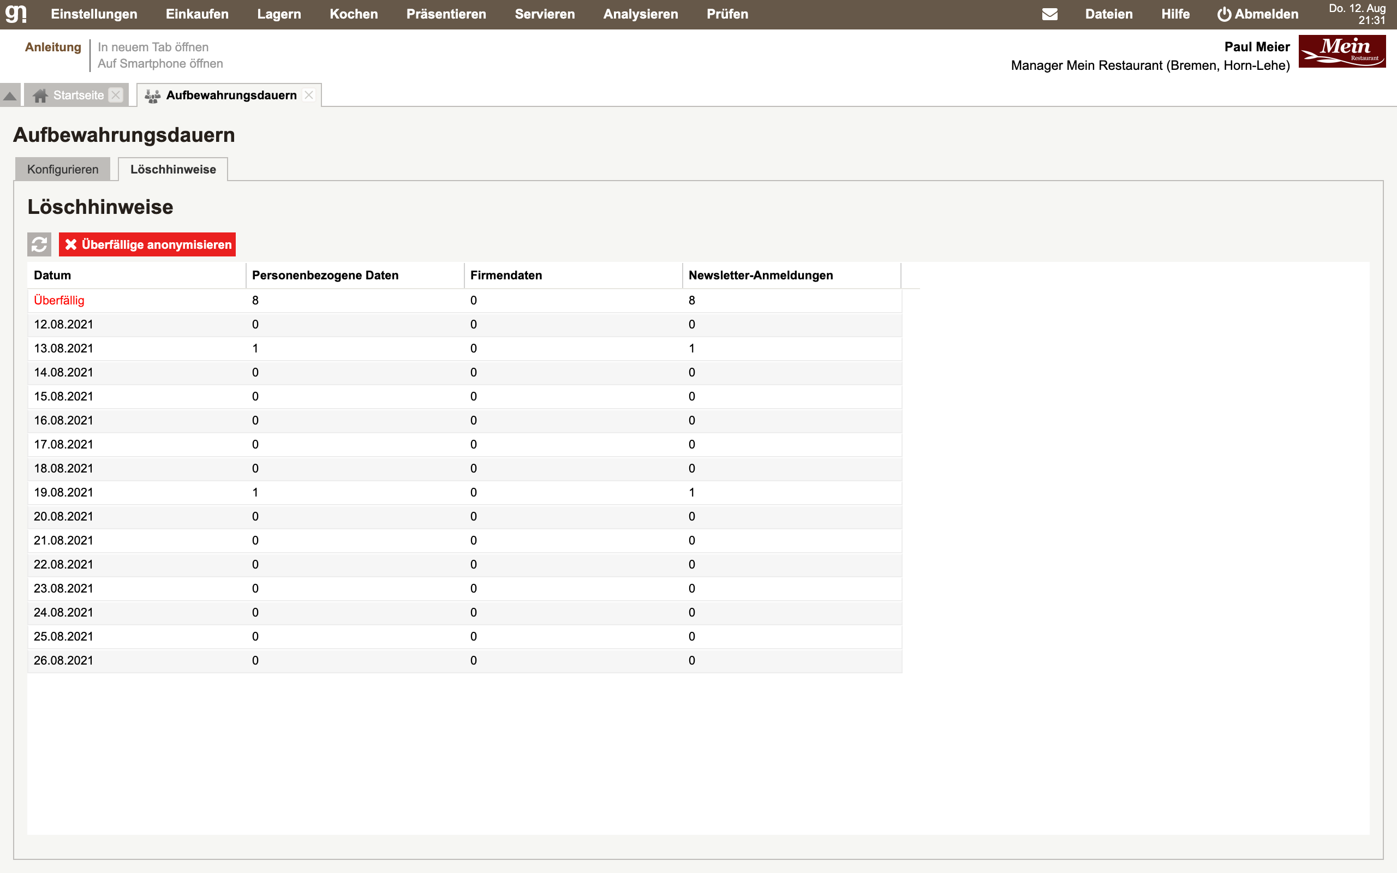Open the Servieren menu
Screen dimensions: 1397x873
(545, 14)
